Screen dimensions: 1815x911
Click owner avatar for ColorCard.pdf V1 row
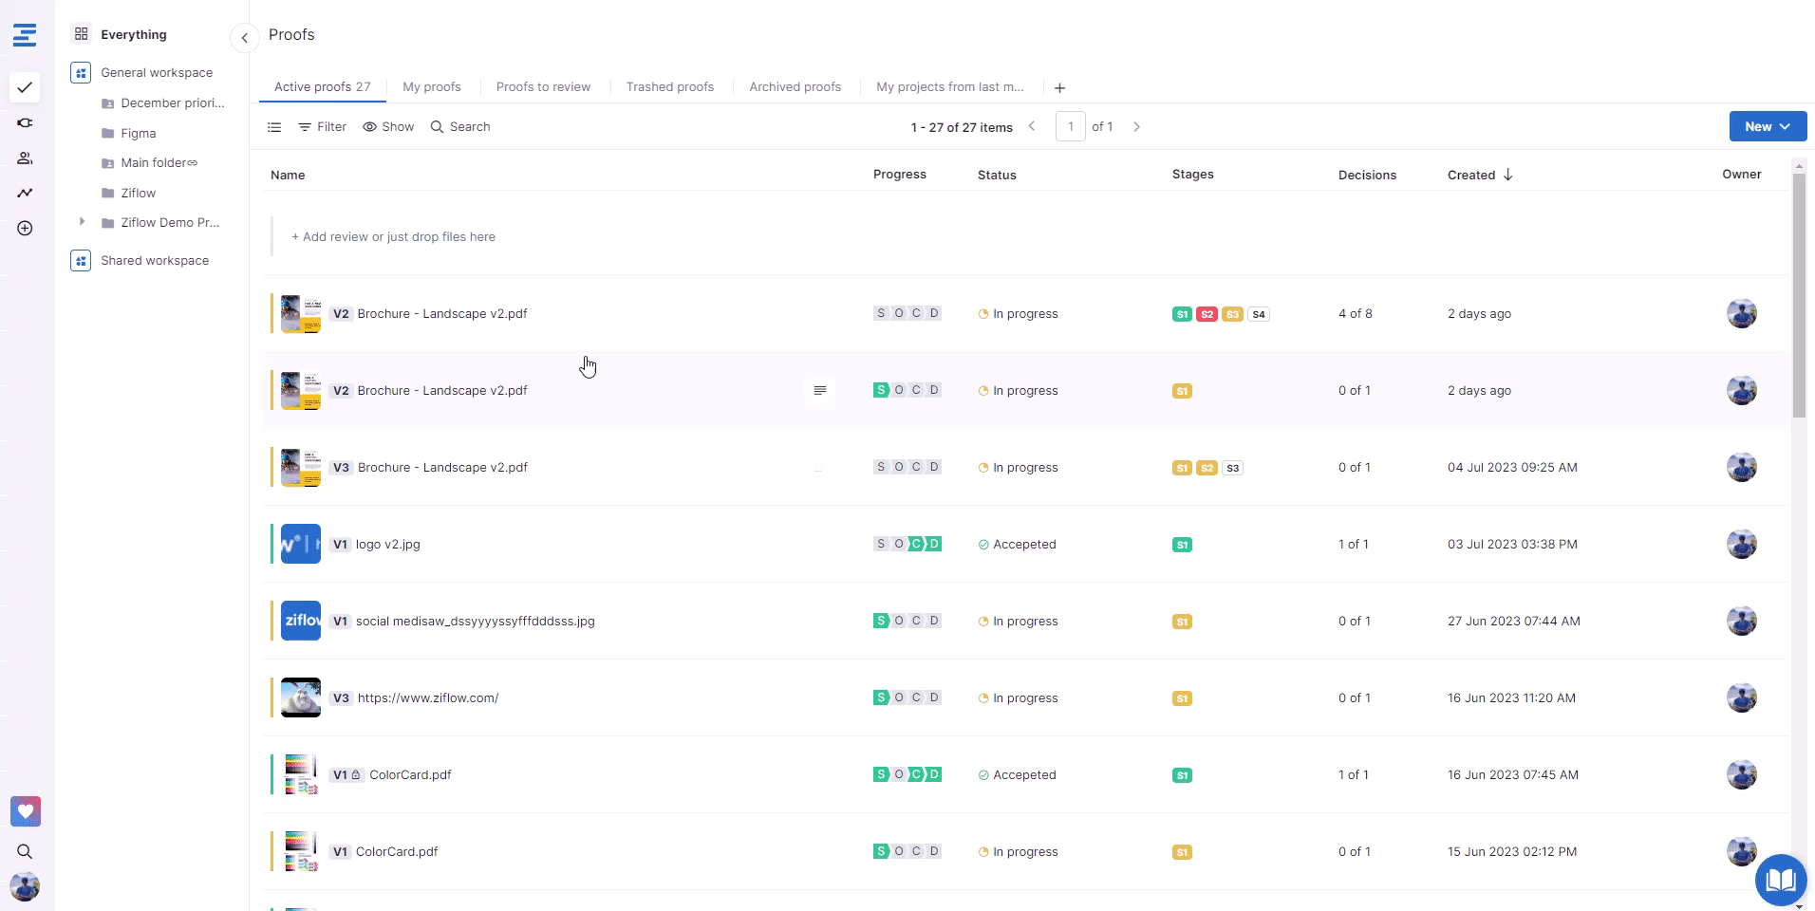(x=1742, y=851)
